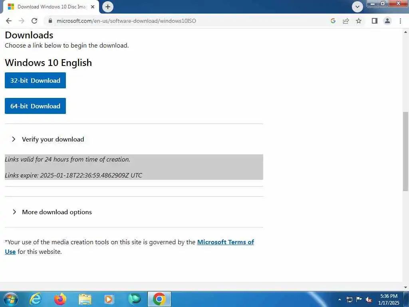Click Links valid for 24 hours text

tap(67, 159)
